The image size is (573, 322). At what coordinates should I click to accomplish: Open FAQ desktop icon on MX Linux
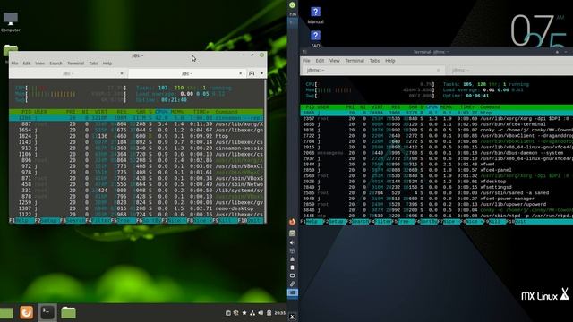[315, 38]
